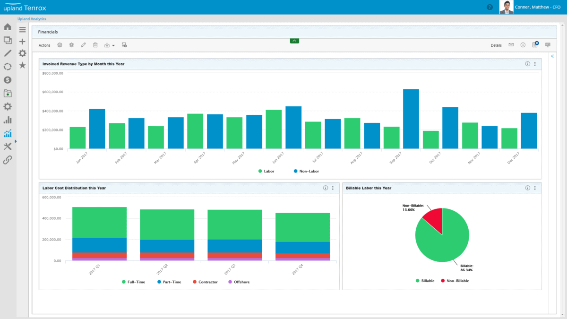The height and width of the screenshot is (319, 567).
Task: Open the presentation screen icon in the top right
Action: (548, 44)
